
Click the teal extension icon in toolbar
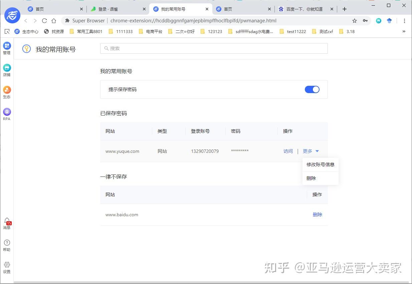point(379,21)
